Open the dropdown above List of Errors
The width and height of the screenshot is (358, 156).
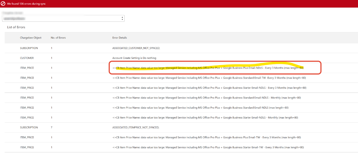63,19
